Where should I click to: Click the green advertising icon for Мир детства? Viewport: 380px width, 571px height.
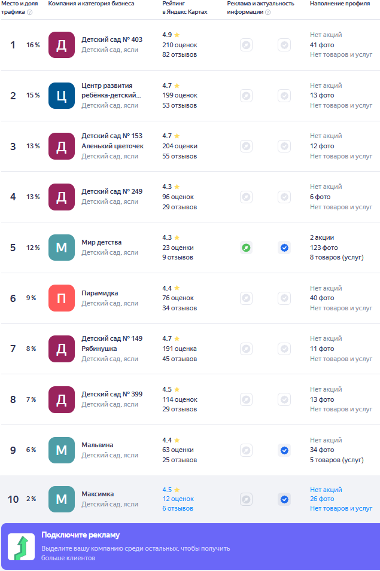246,248
